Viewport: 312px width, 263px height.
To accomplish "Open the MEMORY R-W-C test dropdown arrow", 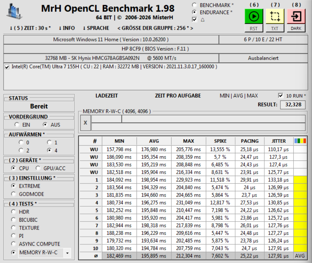I will tap(67, 253).
